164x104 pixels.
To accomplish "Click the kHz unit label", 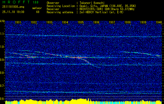I will (x=3, y=21).
